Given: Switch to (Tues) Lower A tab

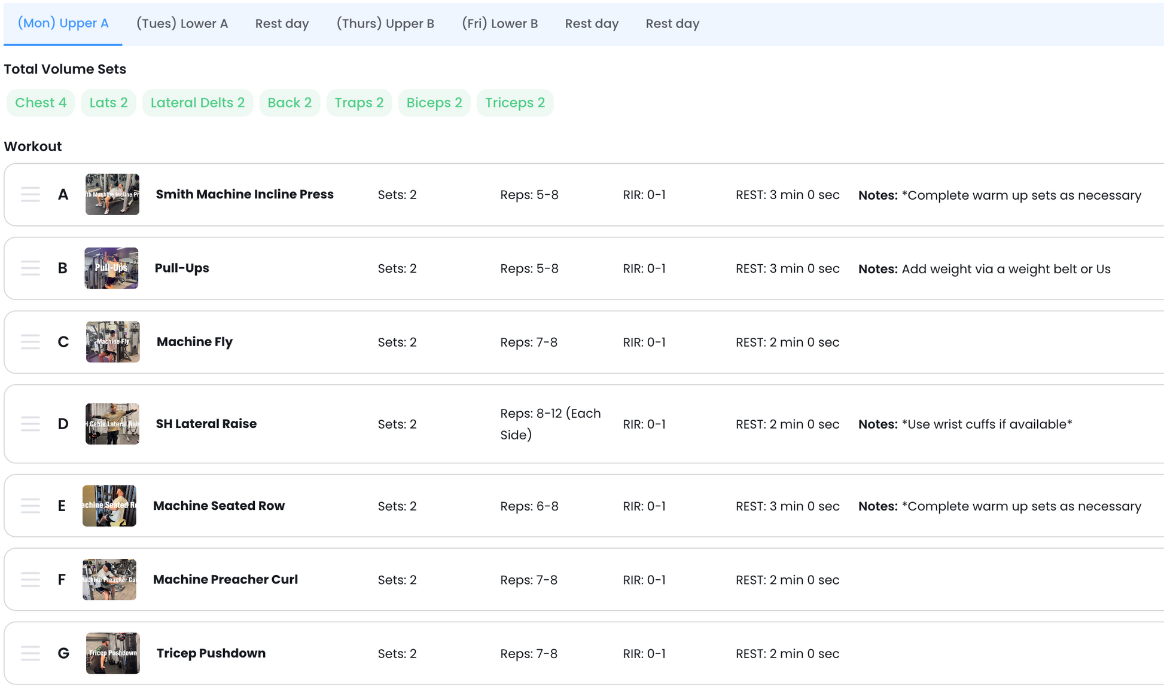Looking at the screenshot, I should click(182, 24).
